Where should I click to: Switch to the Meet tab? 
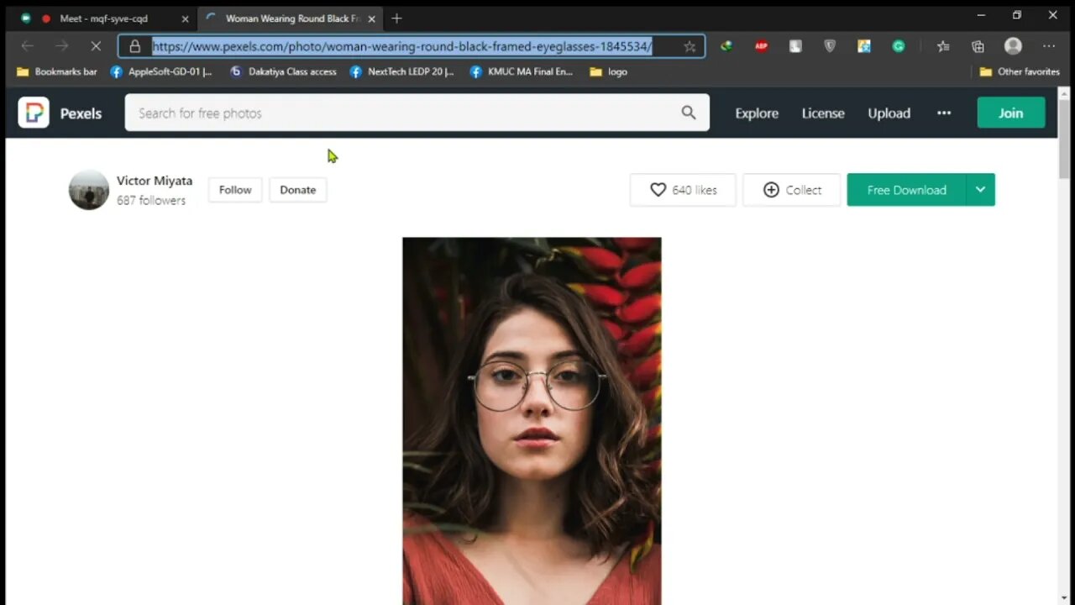[x=102, y=18]
